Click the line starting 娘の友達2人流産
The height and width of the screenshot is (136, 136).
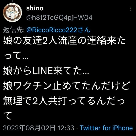[x=64, y=40]
